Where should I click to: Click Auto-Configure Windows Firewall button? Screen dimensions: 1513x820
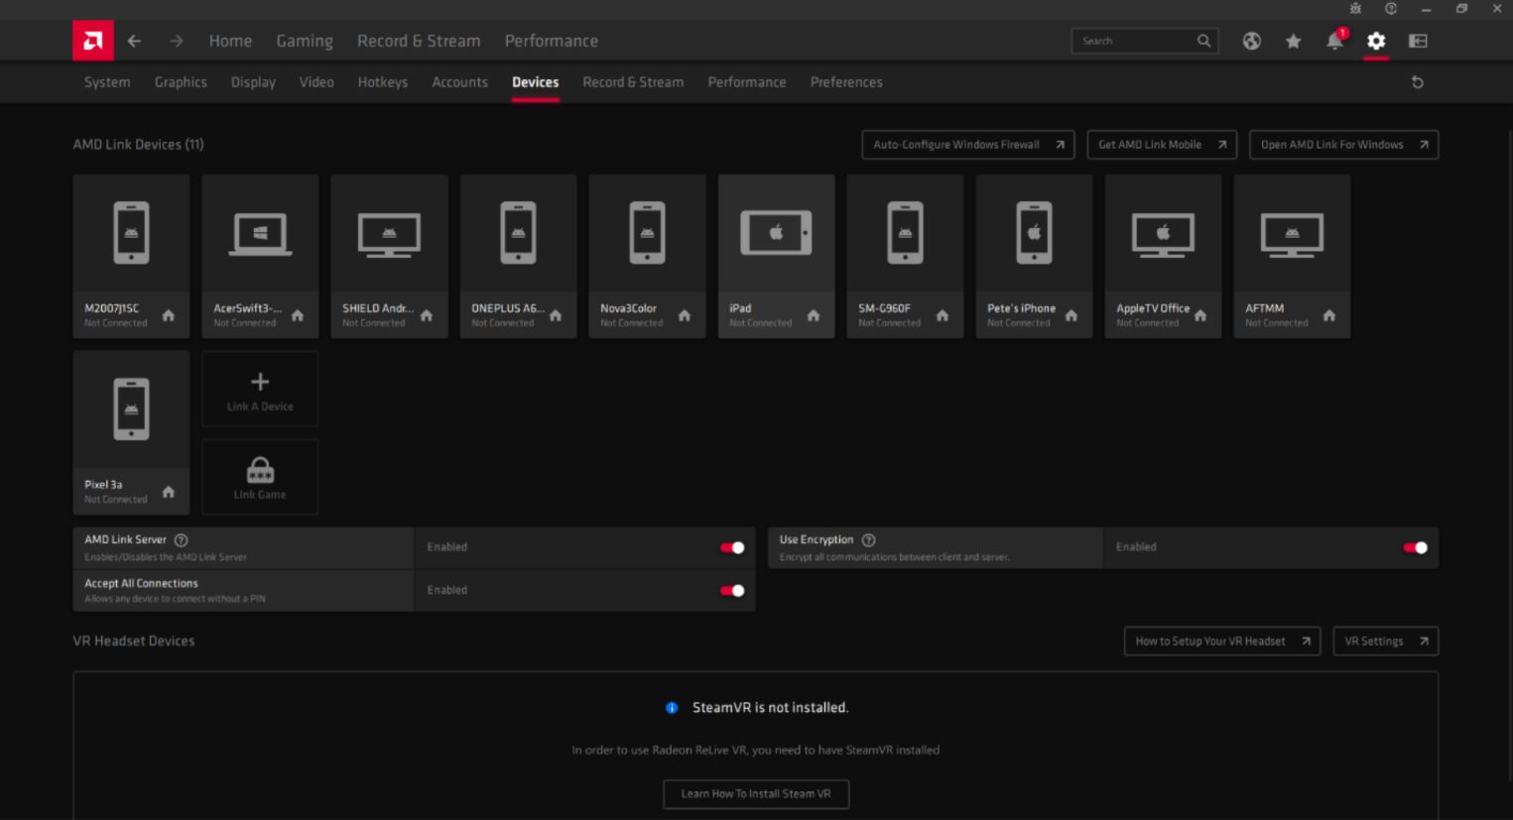[968, 145]
